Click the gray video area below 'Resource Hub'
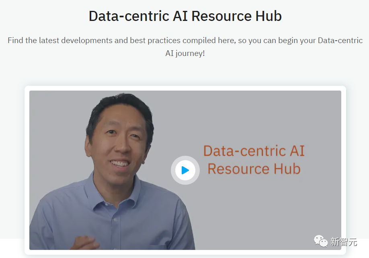Image resolution: width=369 pixels, height=258 pixels. 254,207
